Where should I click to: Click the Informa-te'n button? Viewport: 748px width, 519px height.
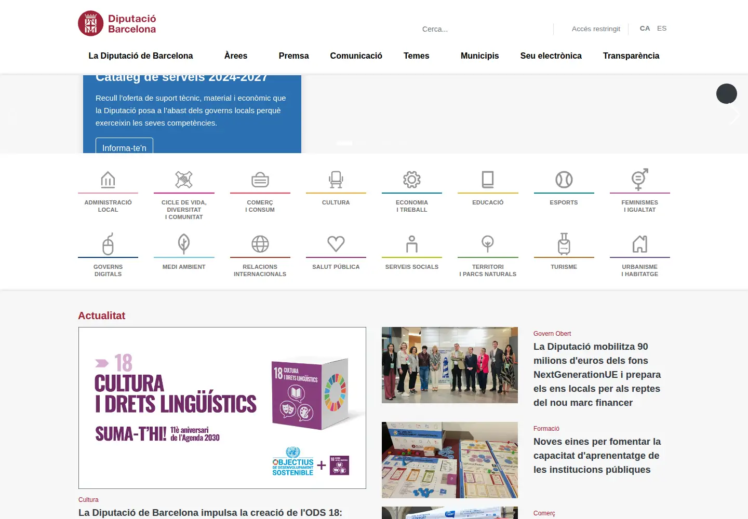click(124, 146)
